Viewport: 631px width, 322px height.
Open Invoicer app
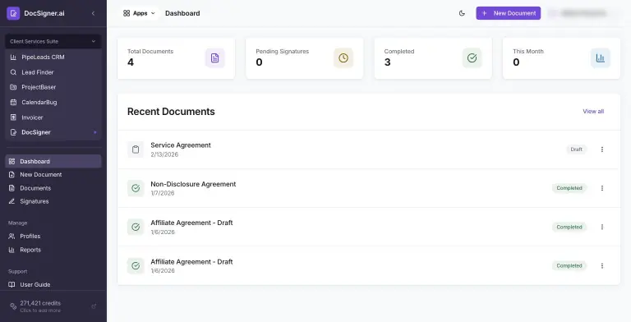[53, 117]
